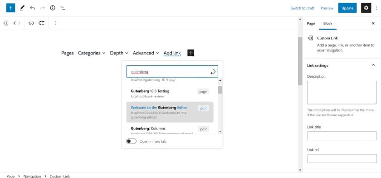Open the document details info icon
This screenshot has width=381, height=178.
(53, 8)
